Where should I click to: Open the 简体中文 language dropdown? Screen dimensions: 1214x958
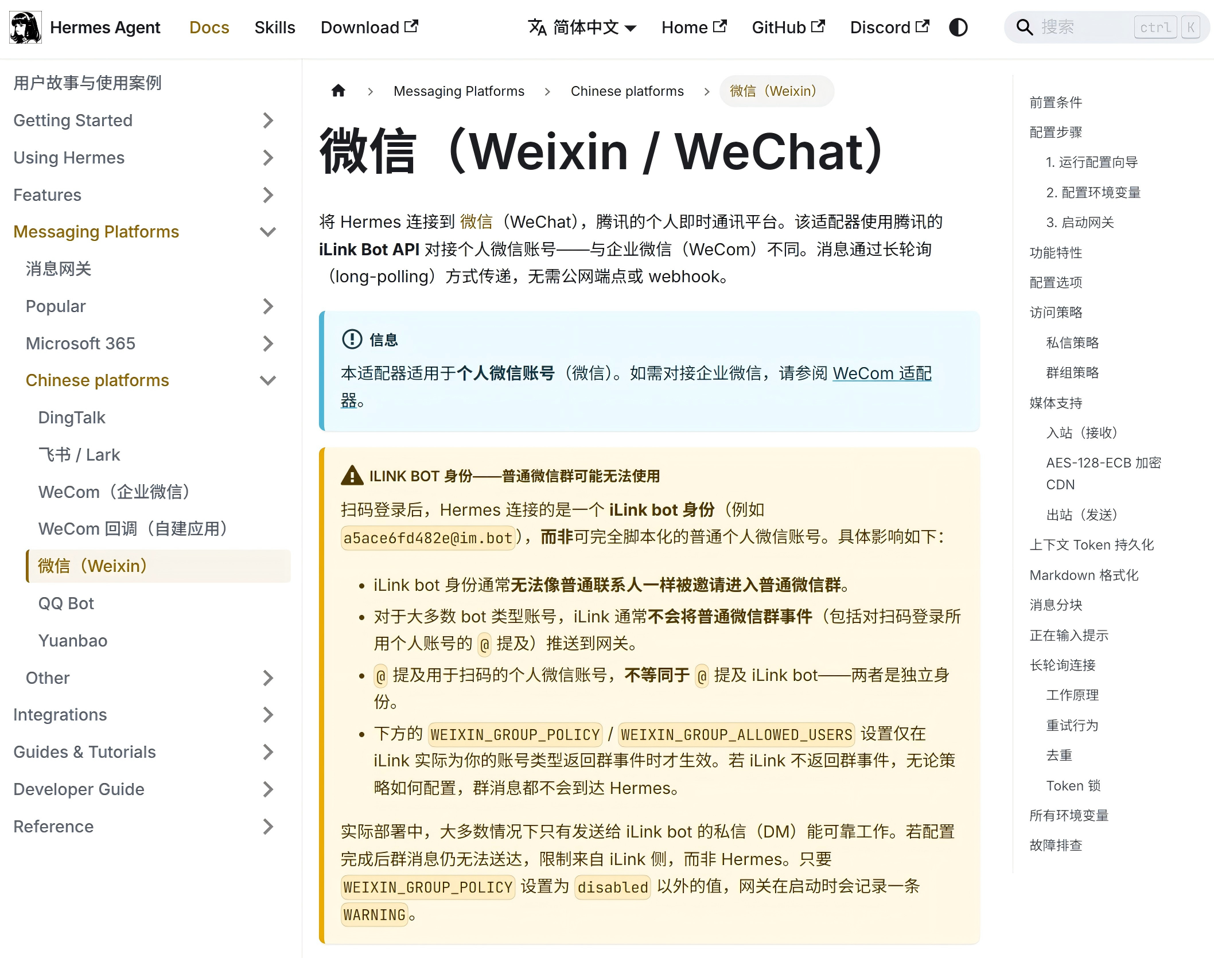click(582, 28)
